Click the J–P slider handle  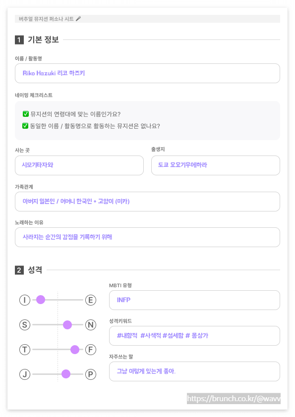click(66, 374)
